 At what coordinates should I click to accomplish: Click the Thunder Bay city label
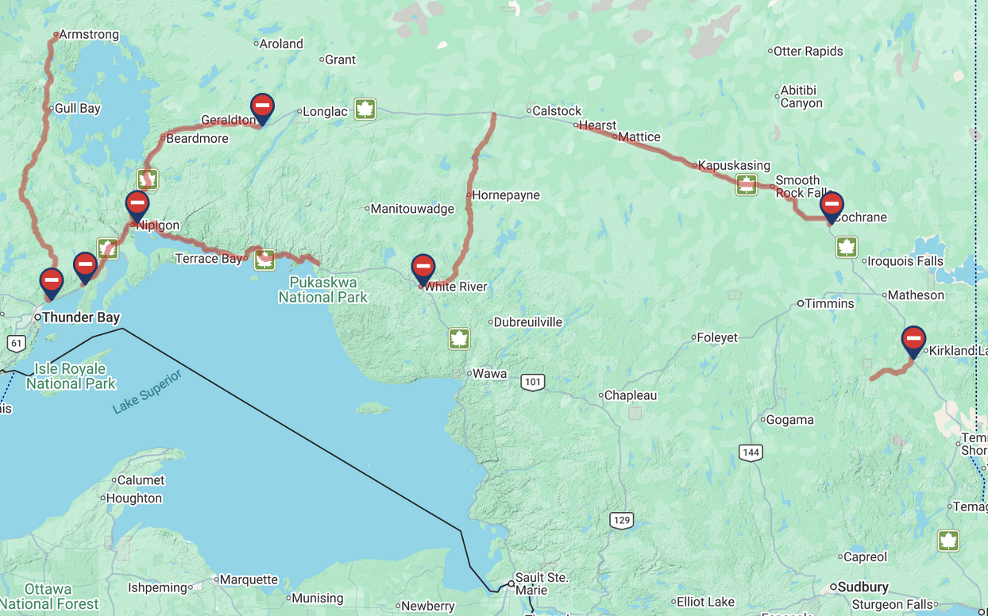click(81, 318)
